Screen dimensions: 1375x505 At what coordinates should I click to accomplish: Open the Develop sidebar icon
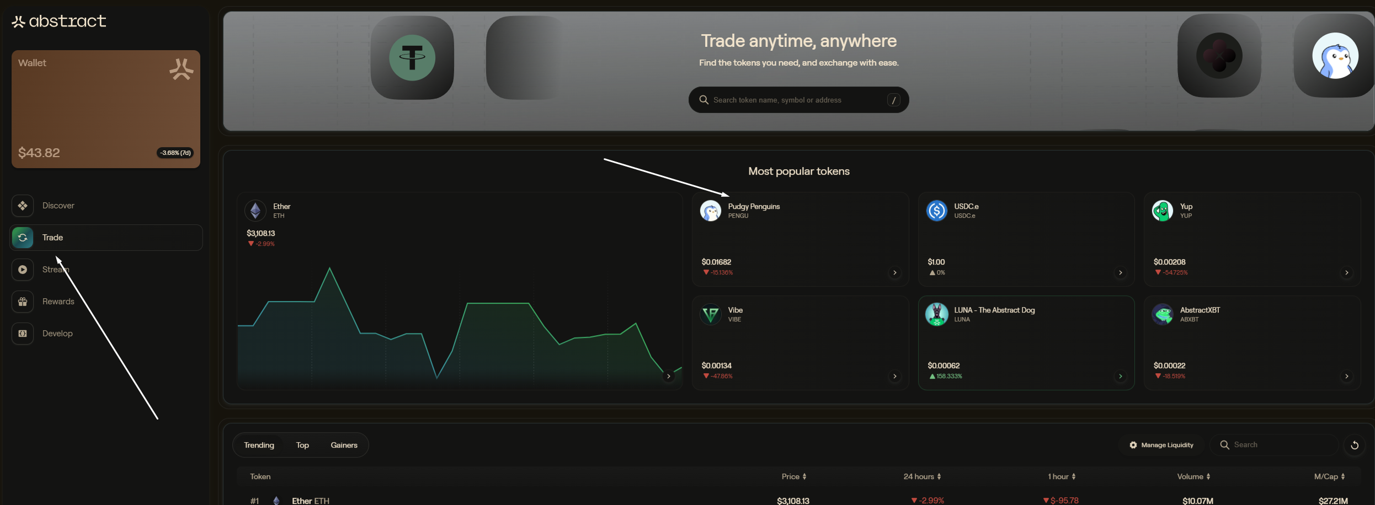click(23, 334)
